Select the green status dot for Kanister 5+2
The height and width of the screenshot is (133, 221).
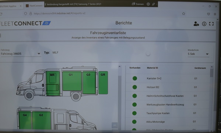(x=135, y=78)
